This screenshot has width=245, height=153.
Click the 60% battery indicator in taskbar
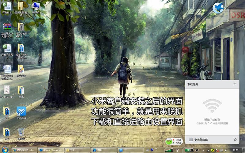(189, 150)
